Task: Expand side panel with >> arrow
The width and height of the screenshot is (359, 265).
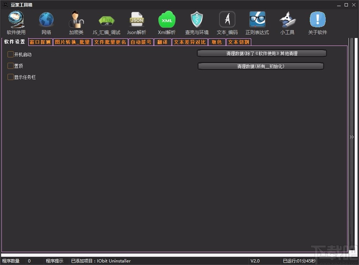Action: (352, 137)
